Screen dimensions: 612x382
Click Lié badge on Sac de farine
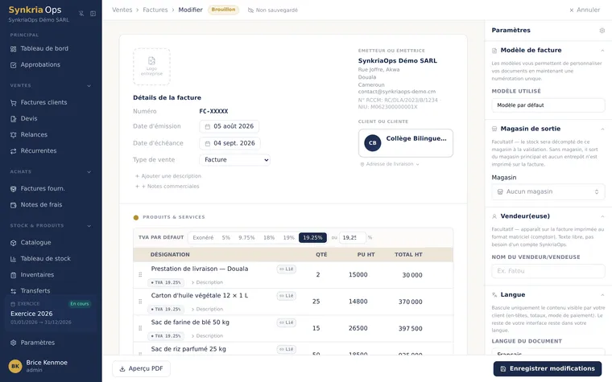(x=287, y=322)
